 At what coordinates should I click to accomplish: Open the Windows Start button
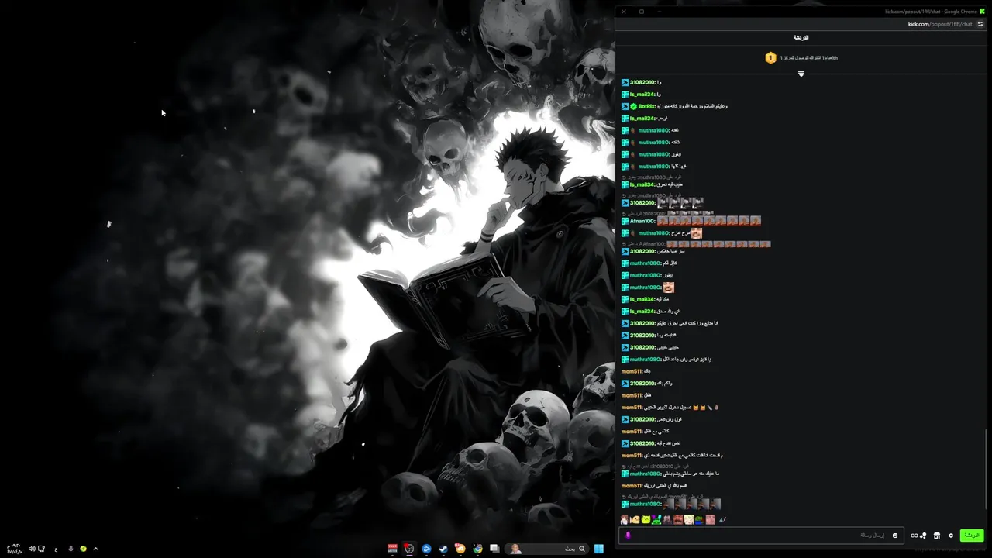point(598,549)
